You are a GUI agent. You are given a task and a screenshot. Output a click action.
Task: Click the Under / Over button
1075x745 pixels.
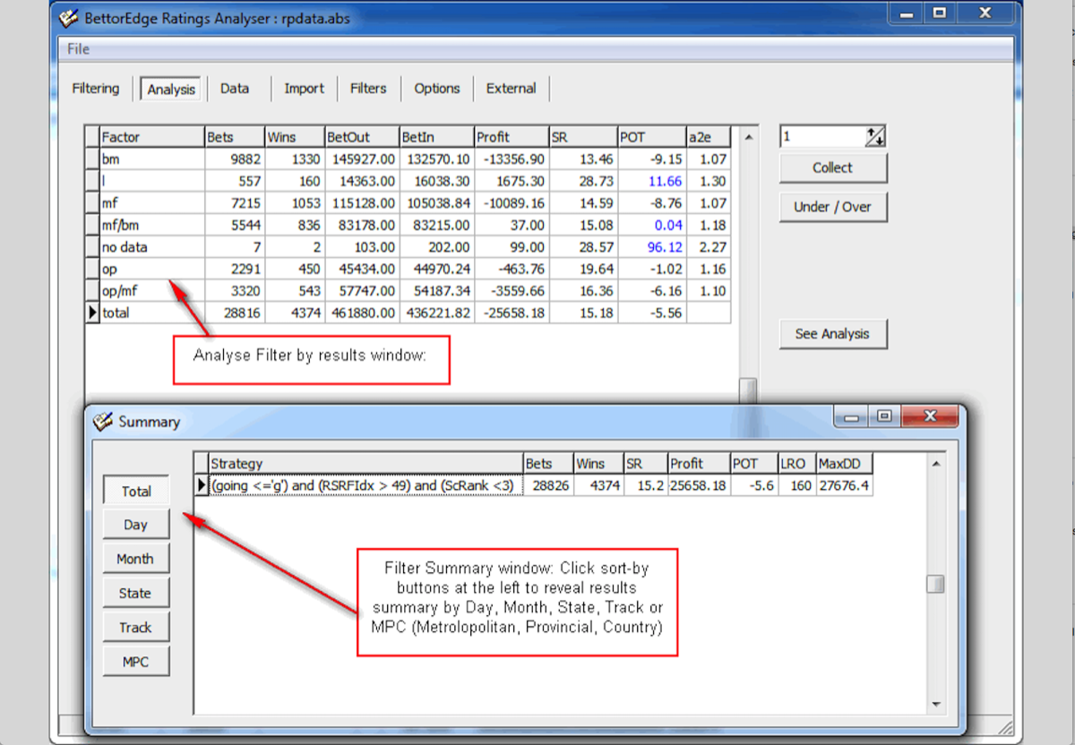click(x=832, y=207)
